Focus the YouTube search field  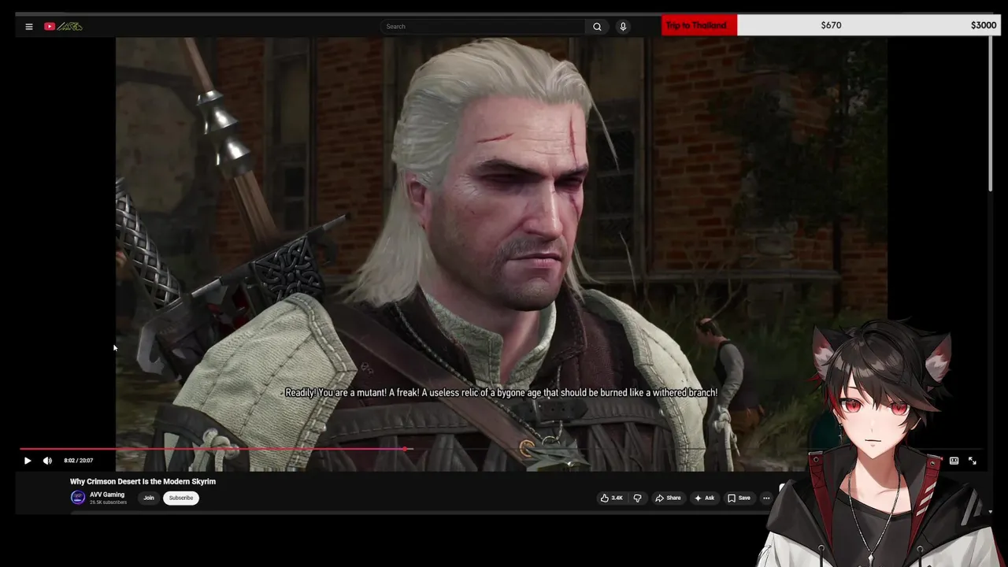click(x=484, y=27)
